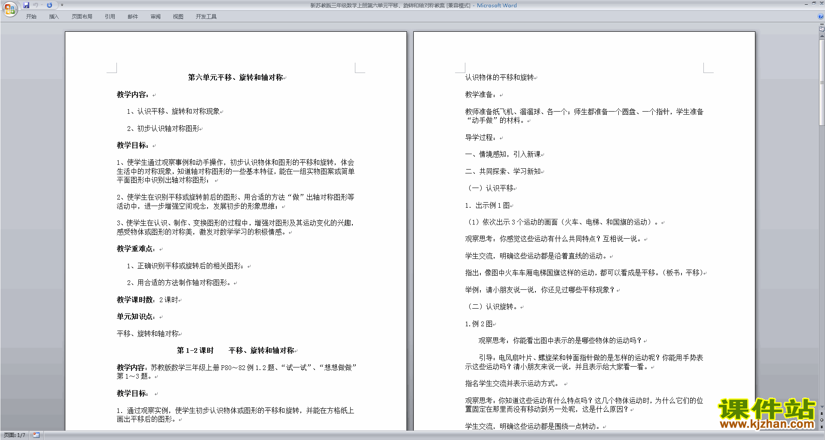Go to previous page with double-up arrow

pos(822,414)
